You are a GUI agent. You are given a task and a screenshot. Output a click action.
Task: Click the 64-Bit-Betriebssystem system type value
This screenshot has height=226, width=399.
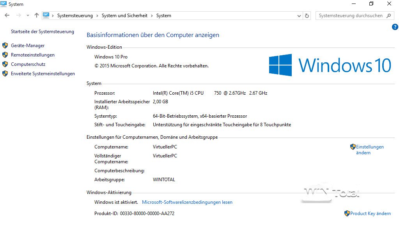tap(200, 116)
